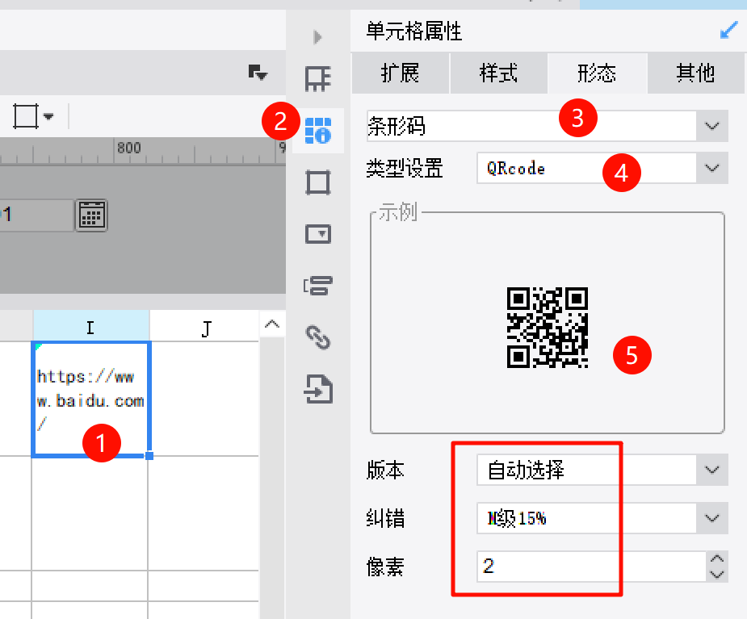
Task: Open the cell element panel icon
Action: coord(317,78)
